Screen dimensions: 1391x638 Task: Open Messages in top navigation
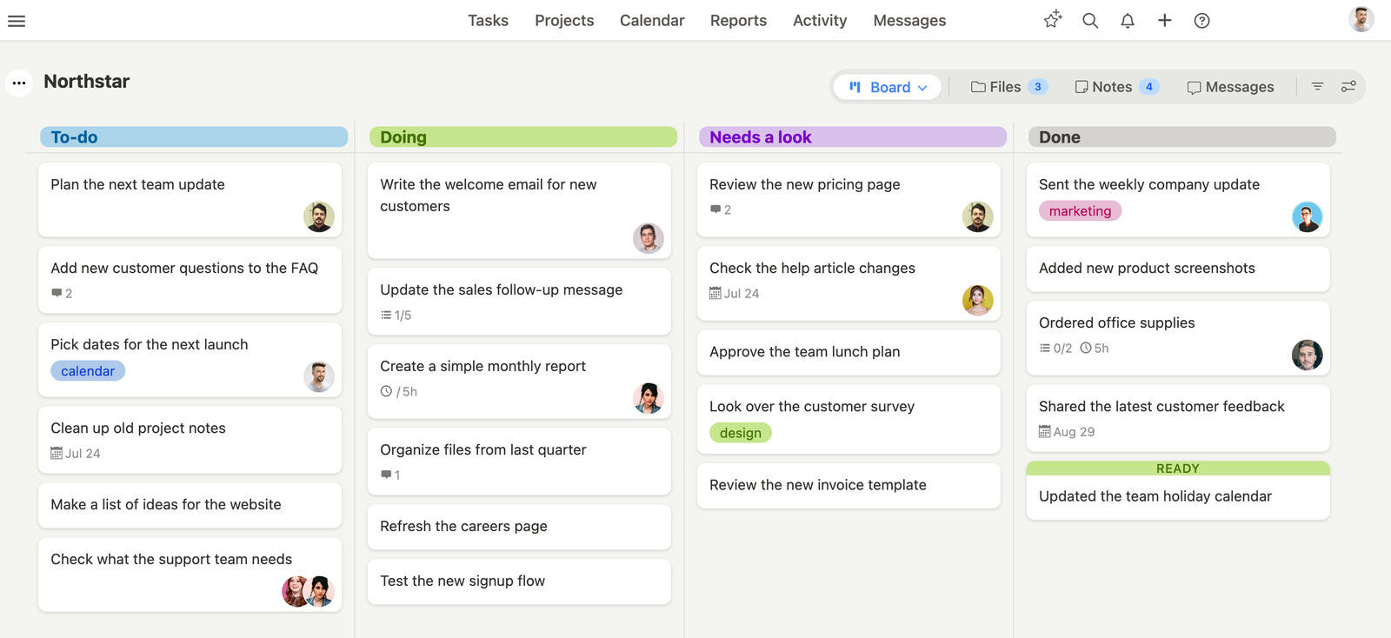coord(909,20)
